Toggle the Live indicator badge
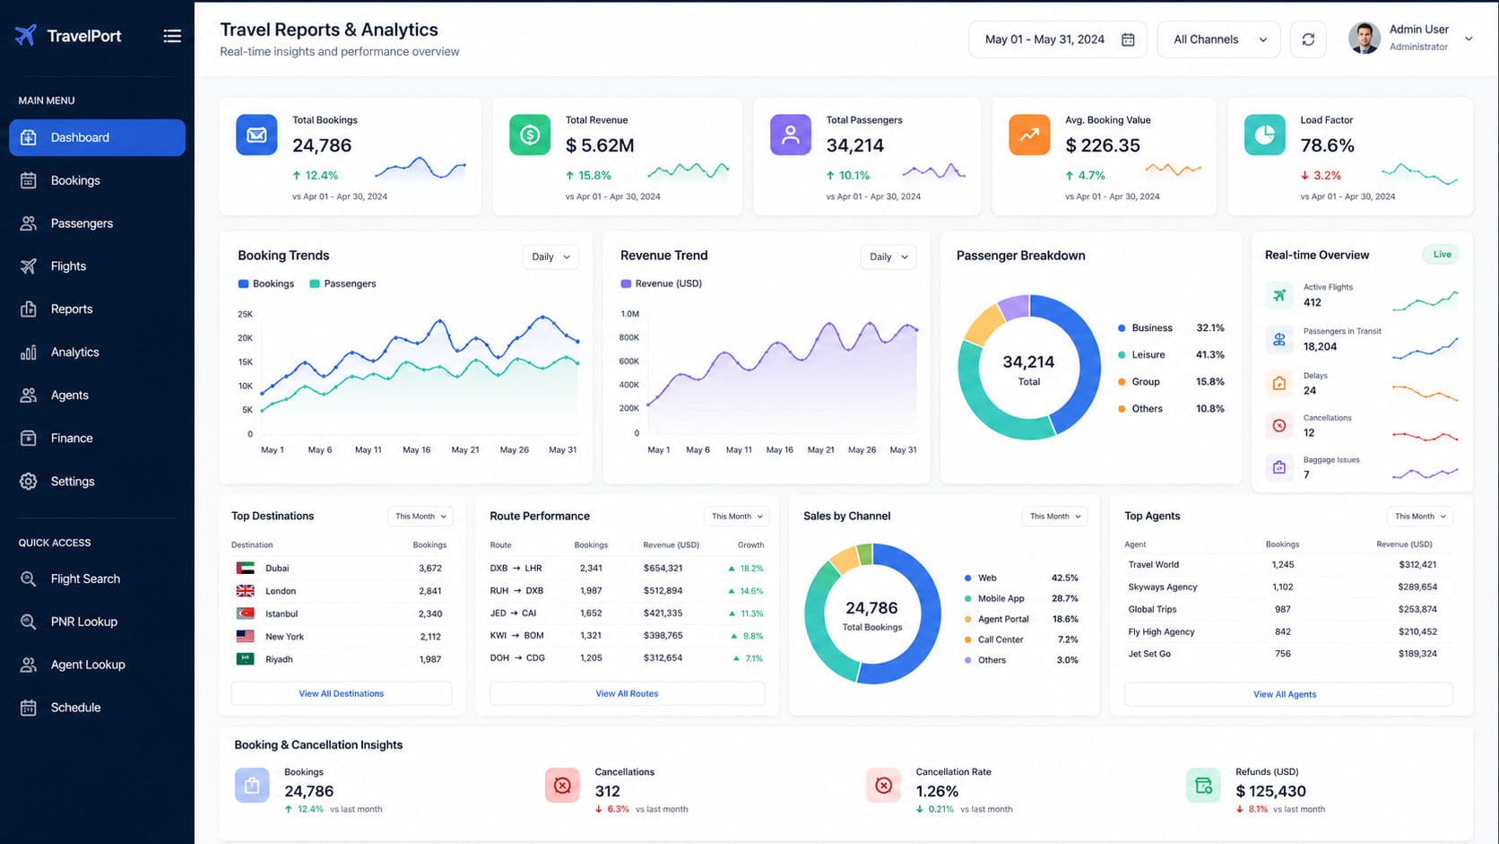The image size is (1499, 844). tap(1442, 255)
